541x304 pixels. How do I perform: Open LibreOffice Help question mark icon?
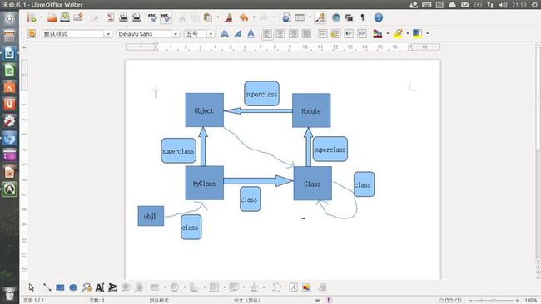pos(379,17)
